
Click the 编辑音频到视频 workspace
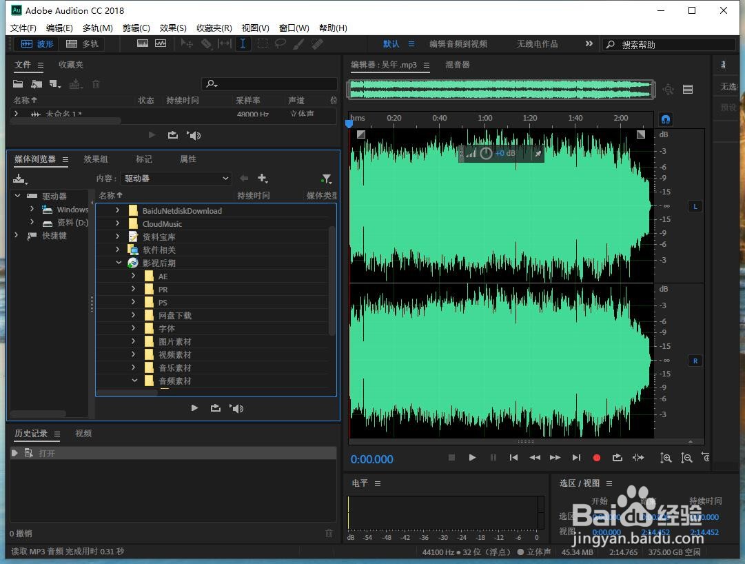458,43
